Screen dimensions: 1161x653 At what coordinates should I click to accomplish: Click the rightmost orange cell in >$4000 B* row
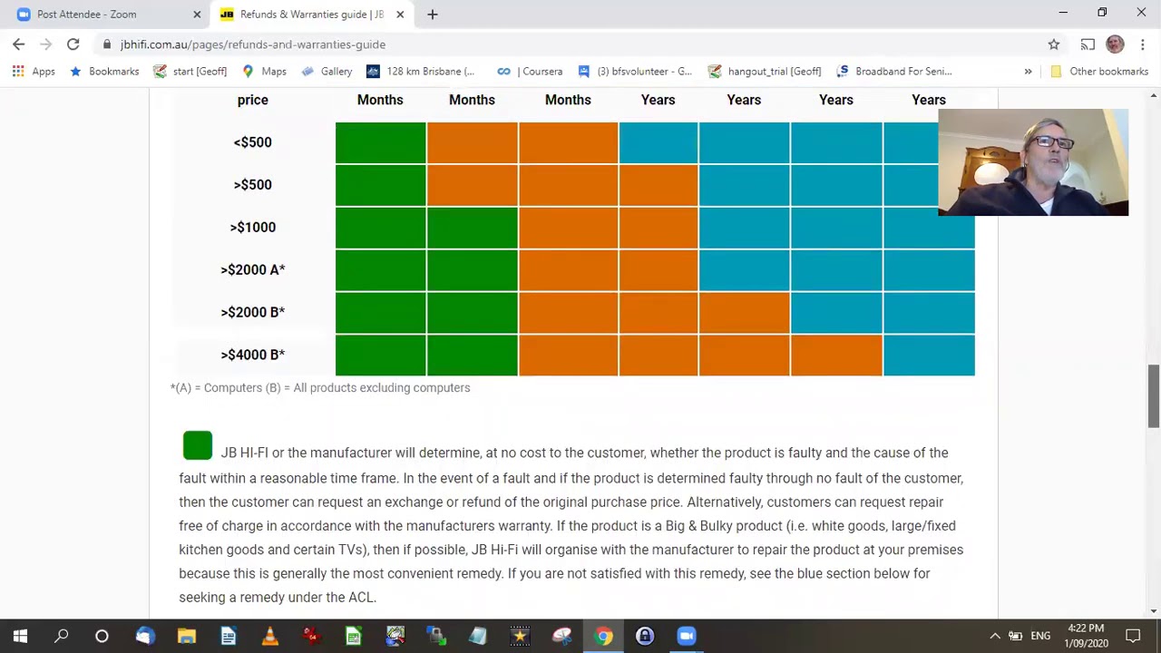[x=836, y=355]
